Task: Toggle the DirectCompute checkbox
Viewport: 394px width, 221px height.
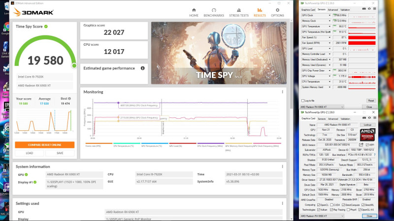Action: tap(343, 205)
